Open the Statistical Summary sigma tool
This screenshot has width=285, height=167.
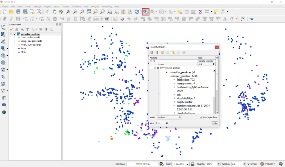pos(200,12)
